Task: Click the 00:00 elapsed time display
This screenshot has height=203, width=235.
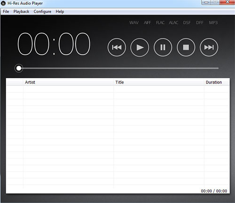Action: pos(54,44)
